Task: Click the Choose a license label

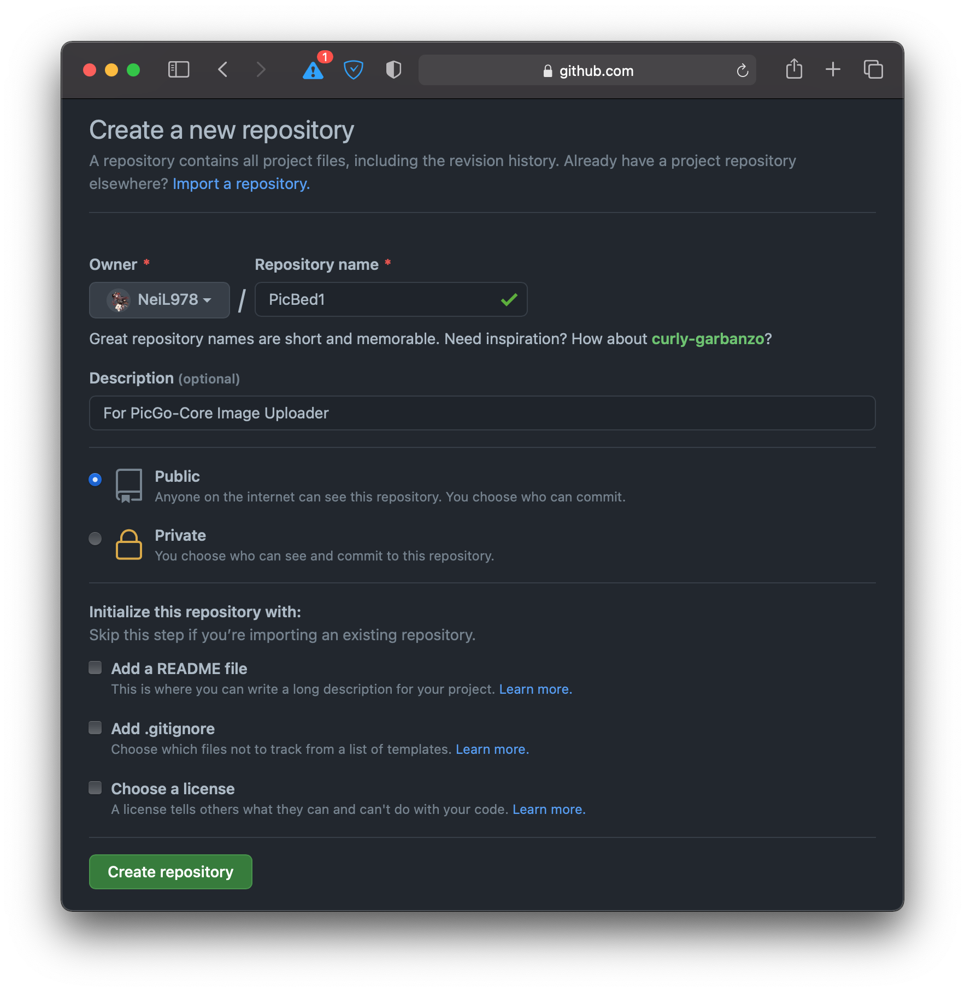Action: point(173,789)
